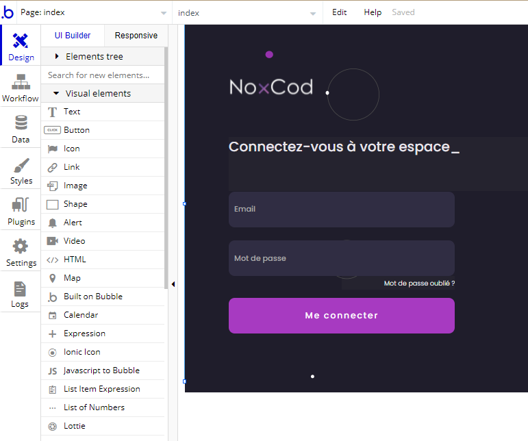Open the Plugins section

(21, 210)
